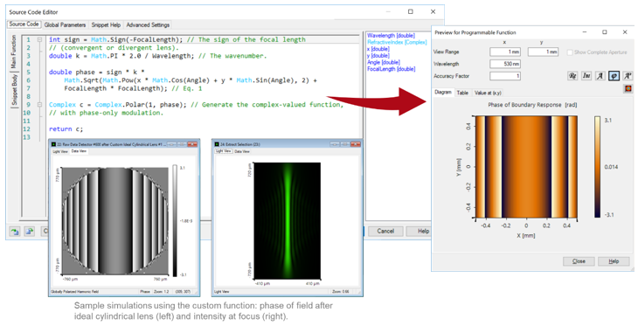The height and width of the screenshot is (326, 638).
Task: Minimize the Preview for Programmable Function window
Action: click(585, 32)
